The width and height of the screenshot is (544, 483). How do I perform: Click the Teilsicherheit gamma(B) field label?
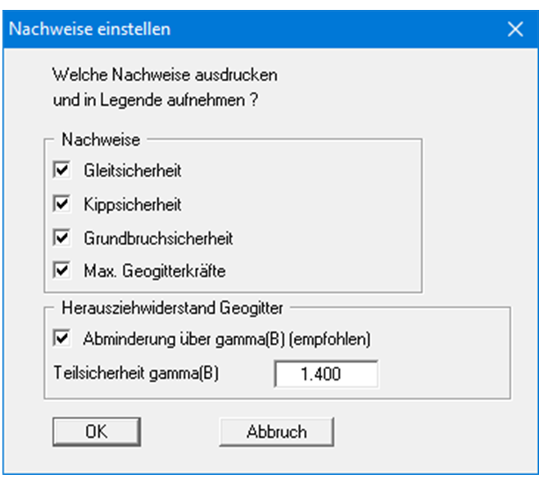tap(137, 372)
